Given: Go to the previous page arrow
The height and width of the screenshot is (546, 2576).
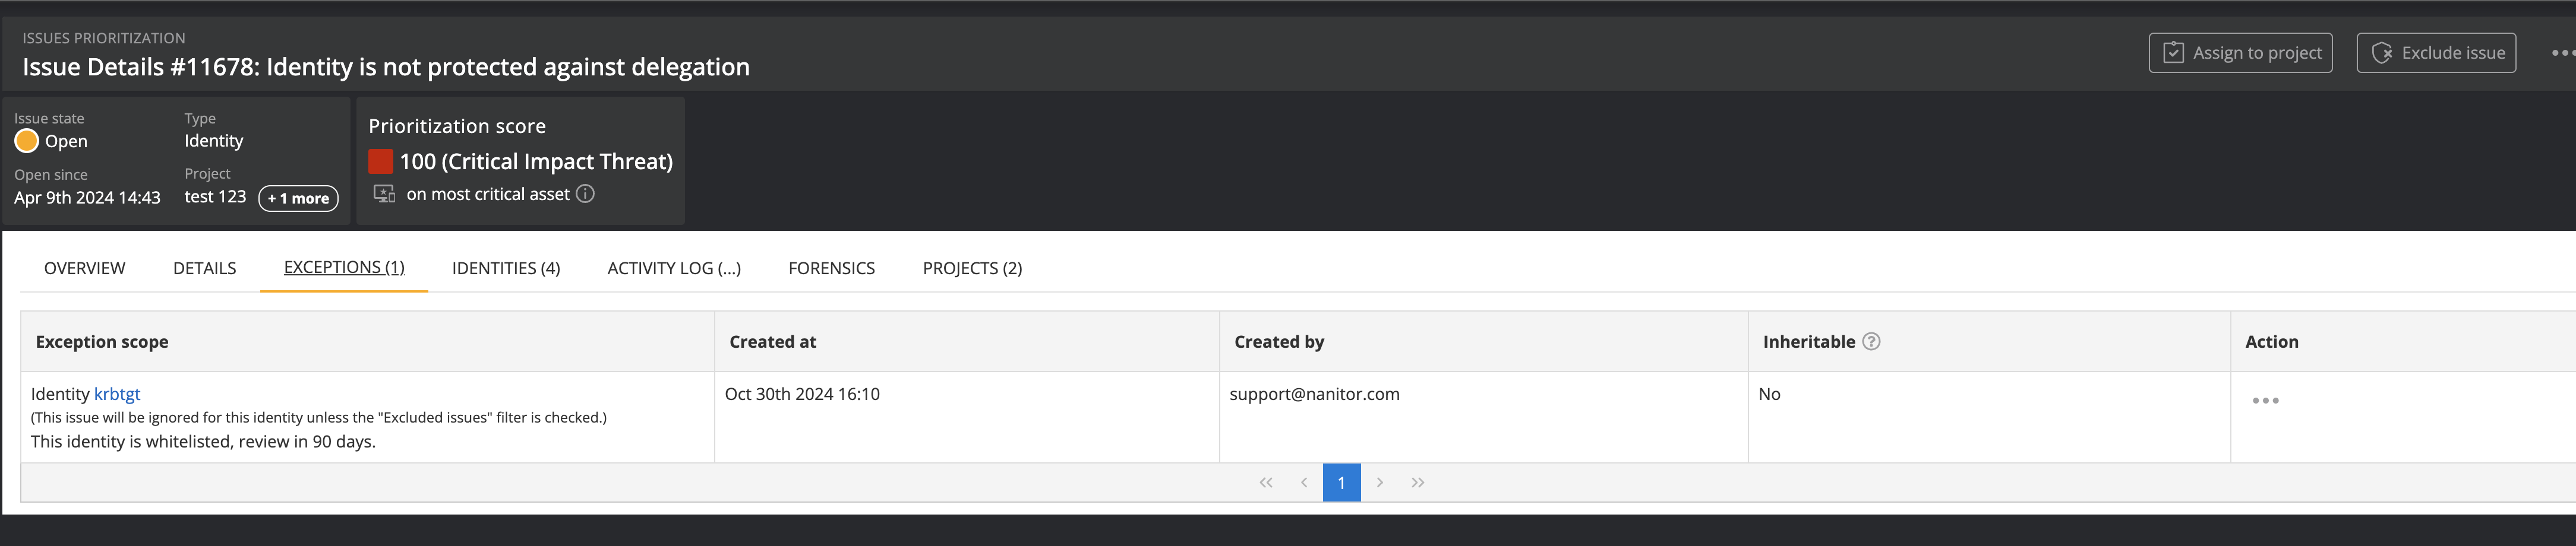Looking at the screenshot, I should pos(1304,482).
